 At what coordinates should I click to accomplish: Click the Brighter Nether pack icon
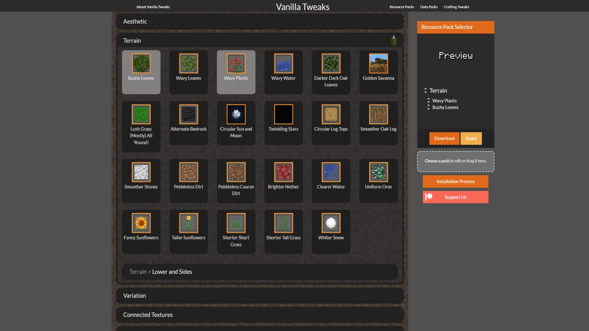pyautogui.click(x=283, y=172)
